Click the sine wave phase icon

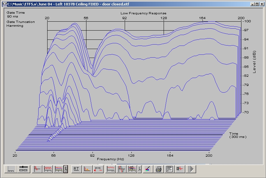[x=122, y=169]
